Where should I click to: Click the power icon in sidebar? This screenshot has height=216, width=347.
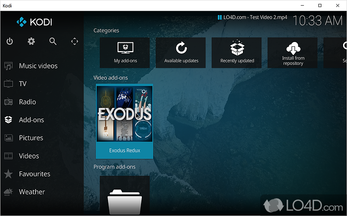coord(10,41)
